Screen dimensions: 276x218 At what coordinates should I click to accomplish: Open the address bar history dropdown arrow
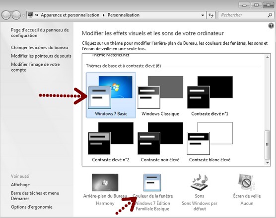(203, 15)
